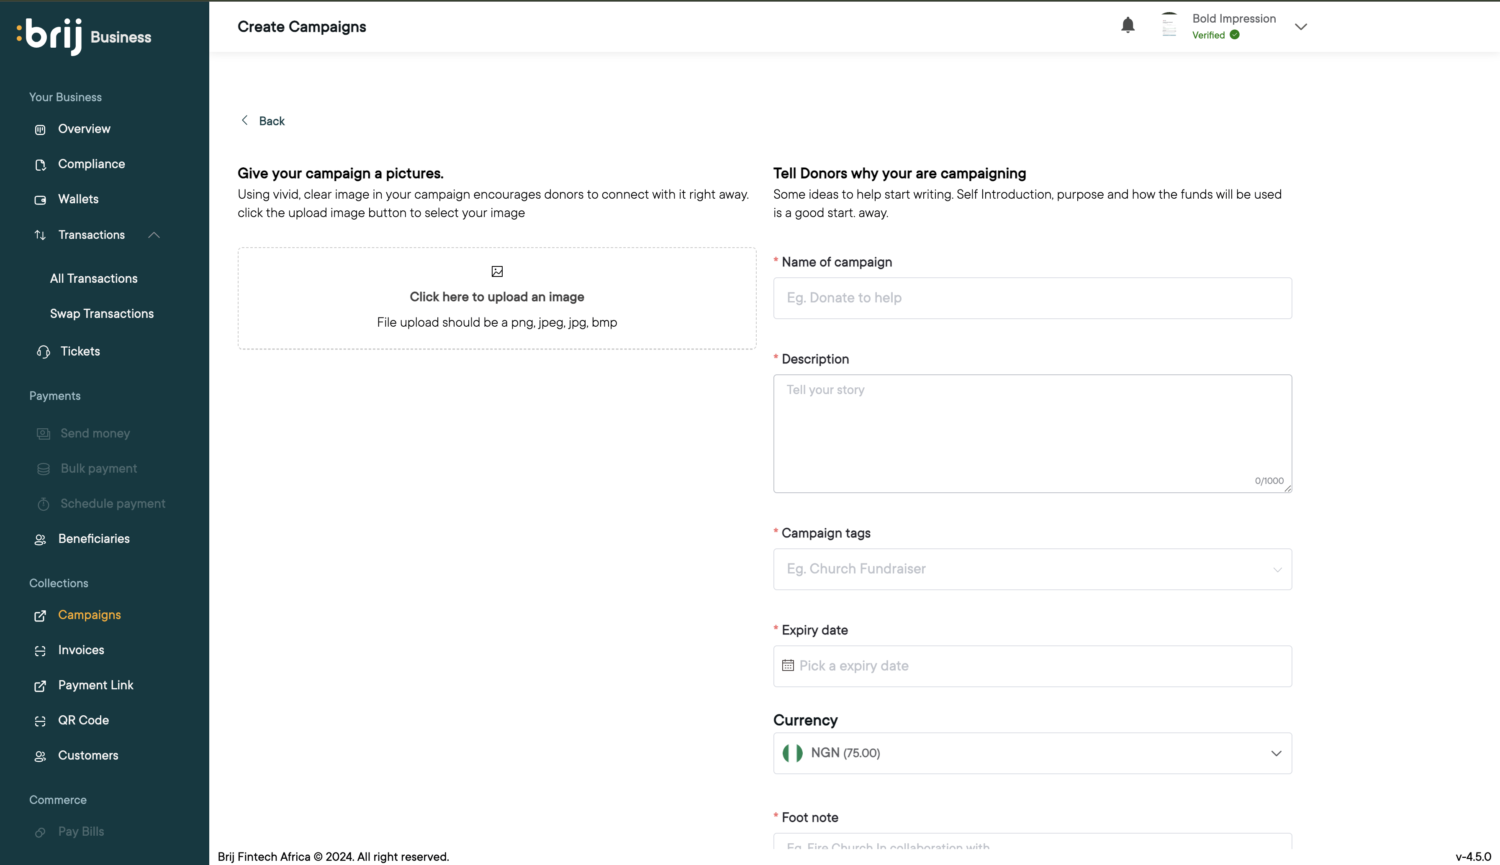
Task: Open Invoices in the sidebar
Action: (82, 650)
